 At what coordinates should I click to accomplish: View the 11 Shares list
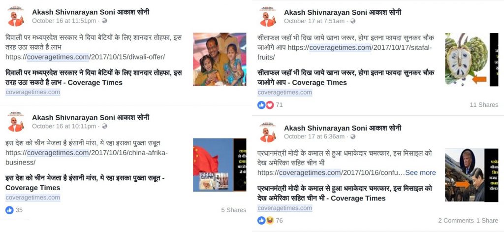484,105
